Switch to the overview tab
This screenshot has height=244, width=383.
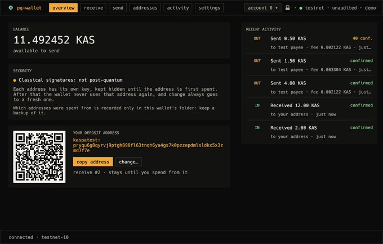(63, 8)
